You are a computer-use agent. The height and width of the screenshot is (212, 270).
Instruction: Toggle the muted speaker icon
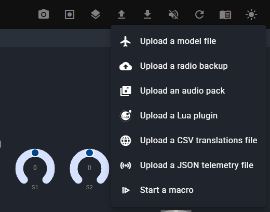point(173,14)
